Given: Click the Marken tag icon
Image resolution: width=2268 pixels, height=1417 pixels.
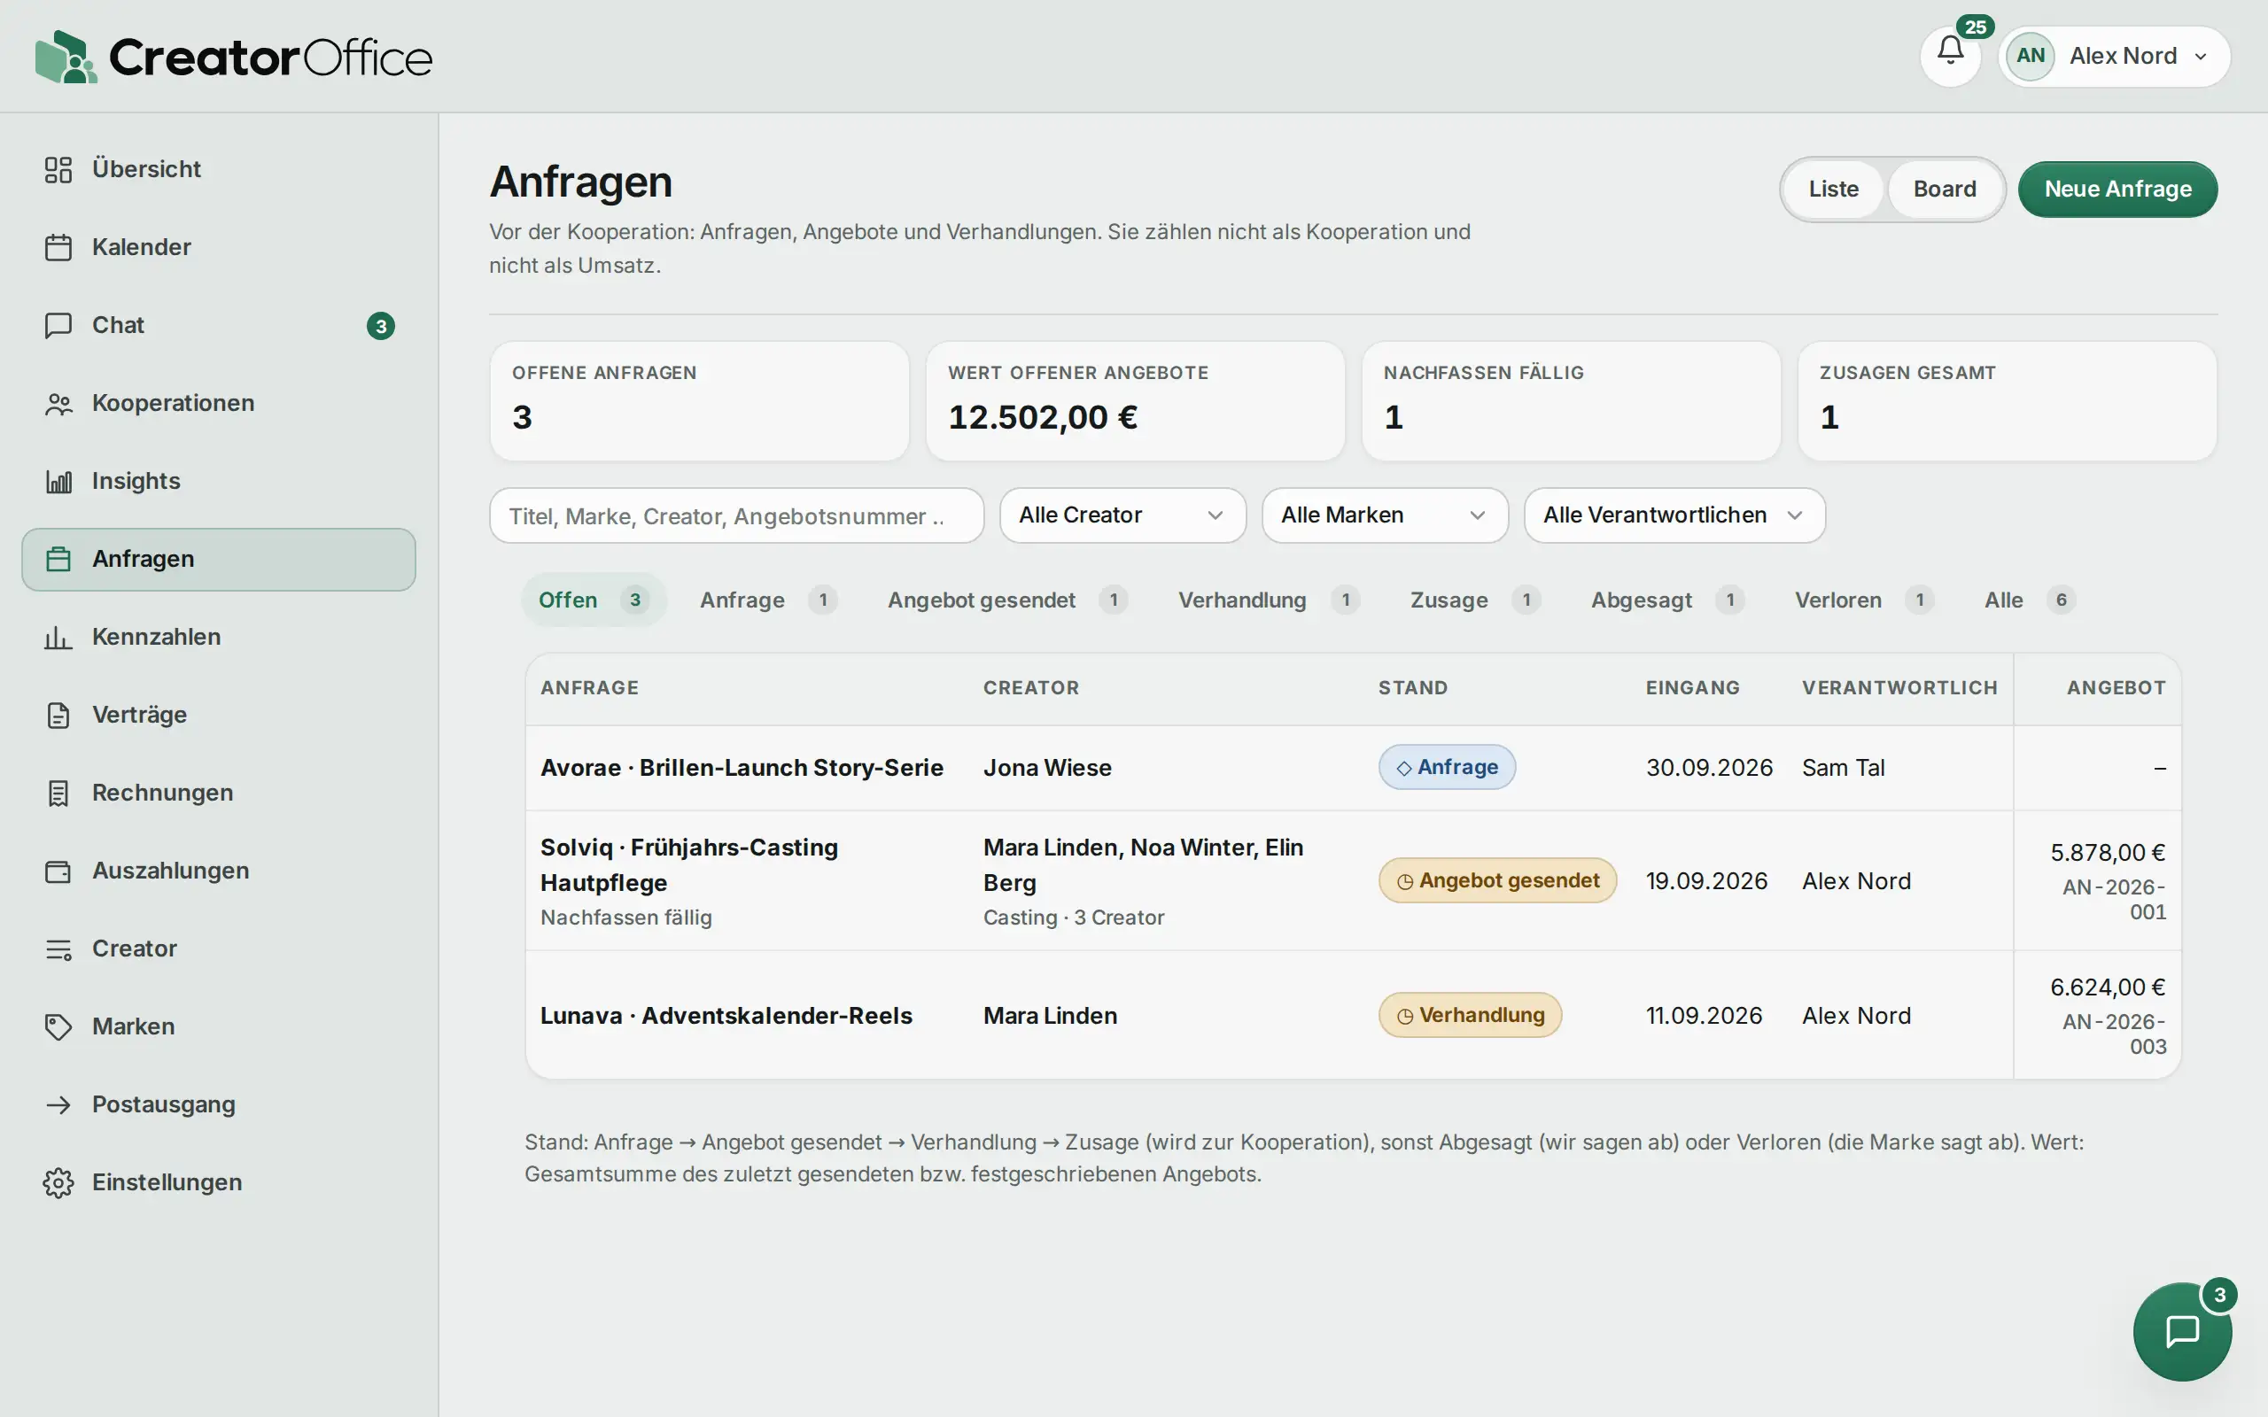Looking at the screenshot, I should [58, 1026].
